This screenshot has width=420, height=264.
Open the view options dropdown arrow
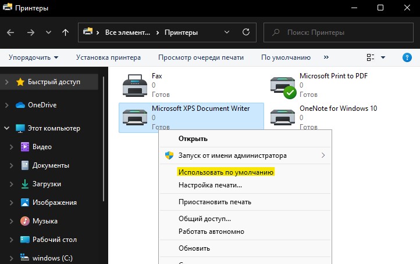[x=383, y=57]
